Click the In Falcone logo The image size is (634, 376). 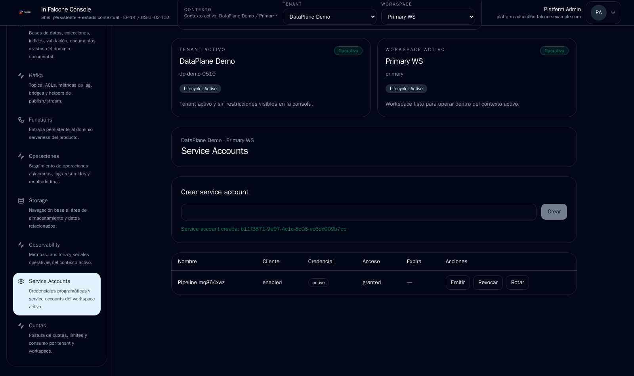pyautogui.click(x=25, y=13)
